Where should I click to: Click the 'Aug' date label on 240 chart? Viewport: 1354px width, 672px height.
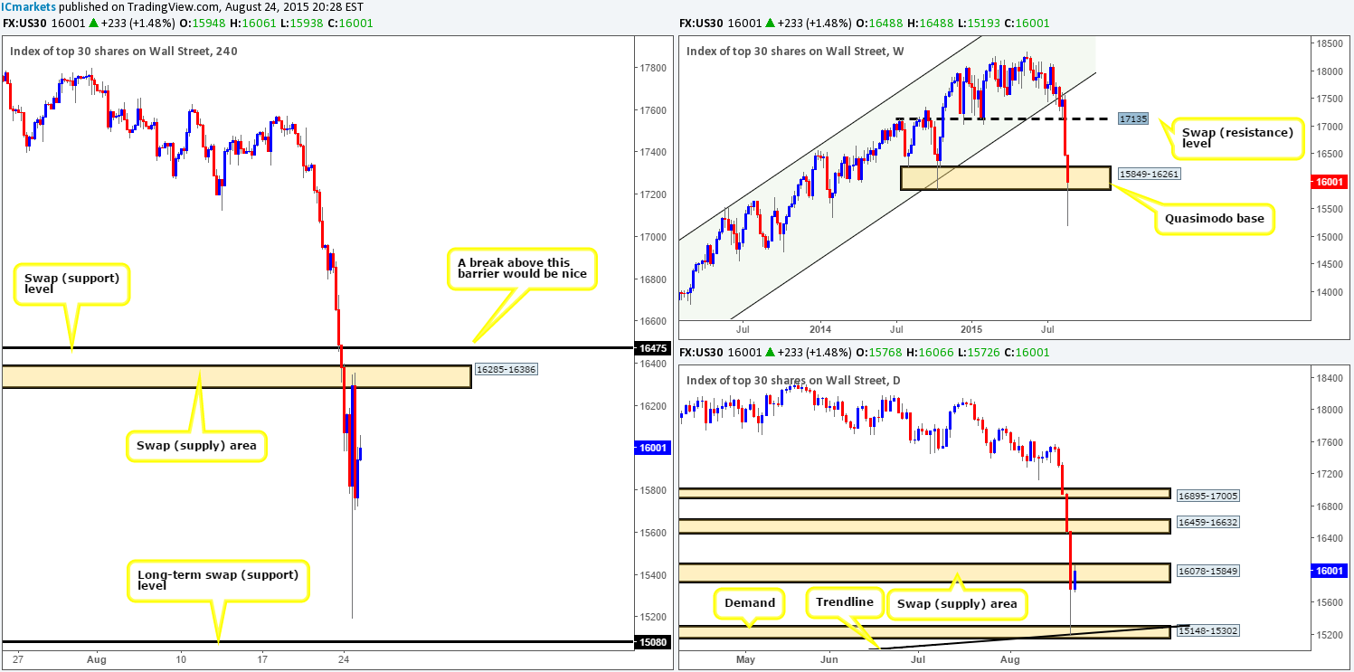pyautogui.click(x=97, y=660)
